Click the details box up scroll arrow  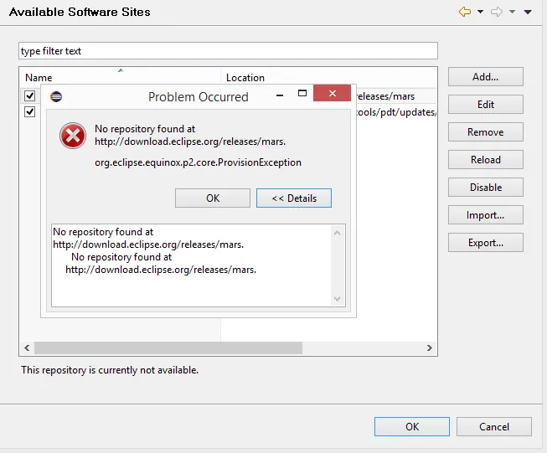[337, 233]
